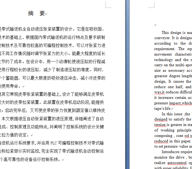This screenshot has width=192, height=169.
Task: Click the text "tape's life."
Action: [162, 108]
